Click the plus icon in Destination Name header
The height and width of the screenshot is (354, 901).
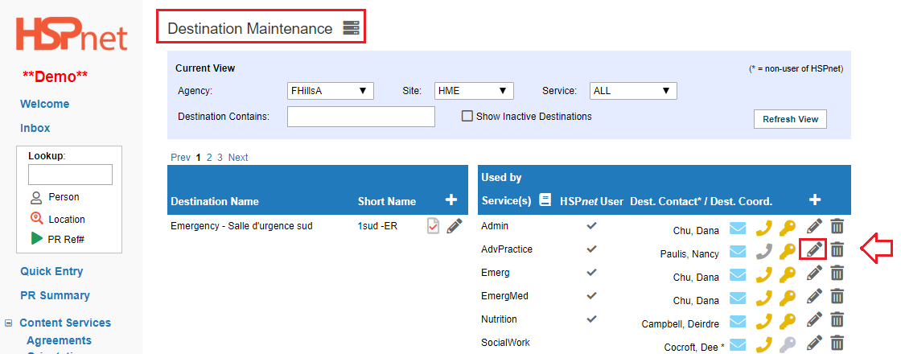[451, 200]
